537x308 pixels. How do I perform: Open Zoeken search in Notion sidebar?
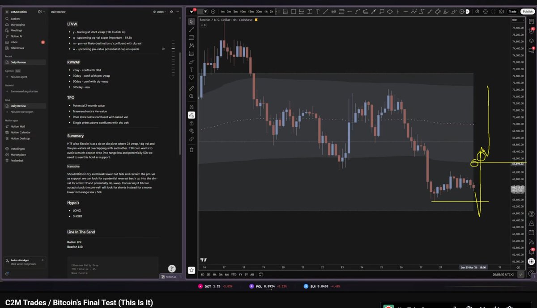(16, 19)
